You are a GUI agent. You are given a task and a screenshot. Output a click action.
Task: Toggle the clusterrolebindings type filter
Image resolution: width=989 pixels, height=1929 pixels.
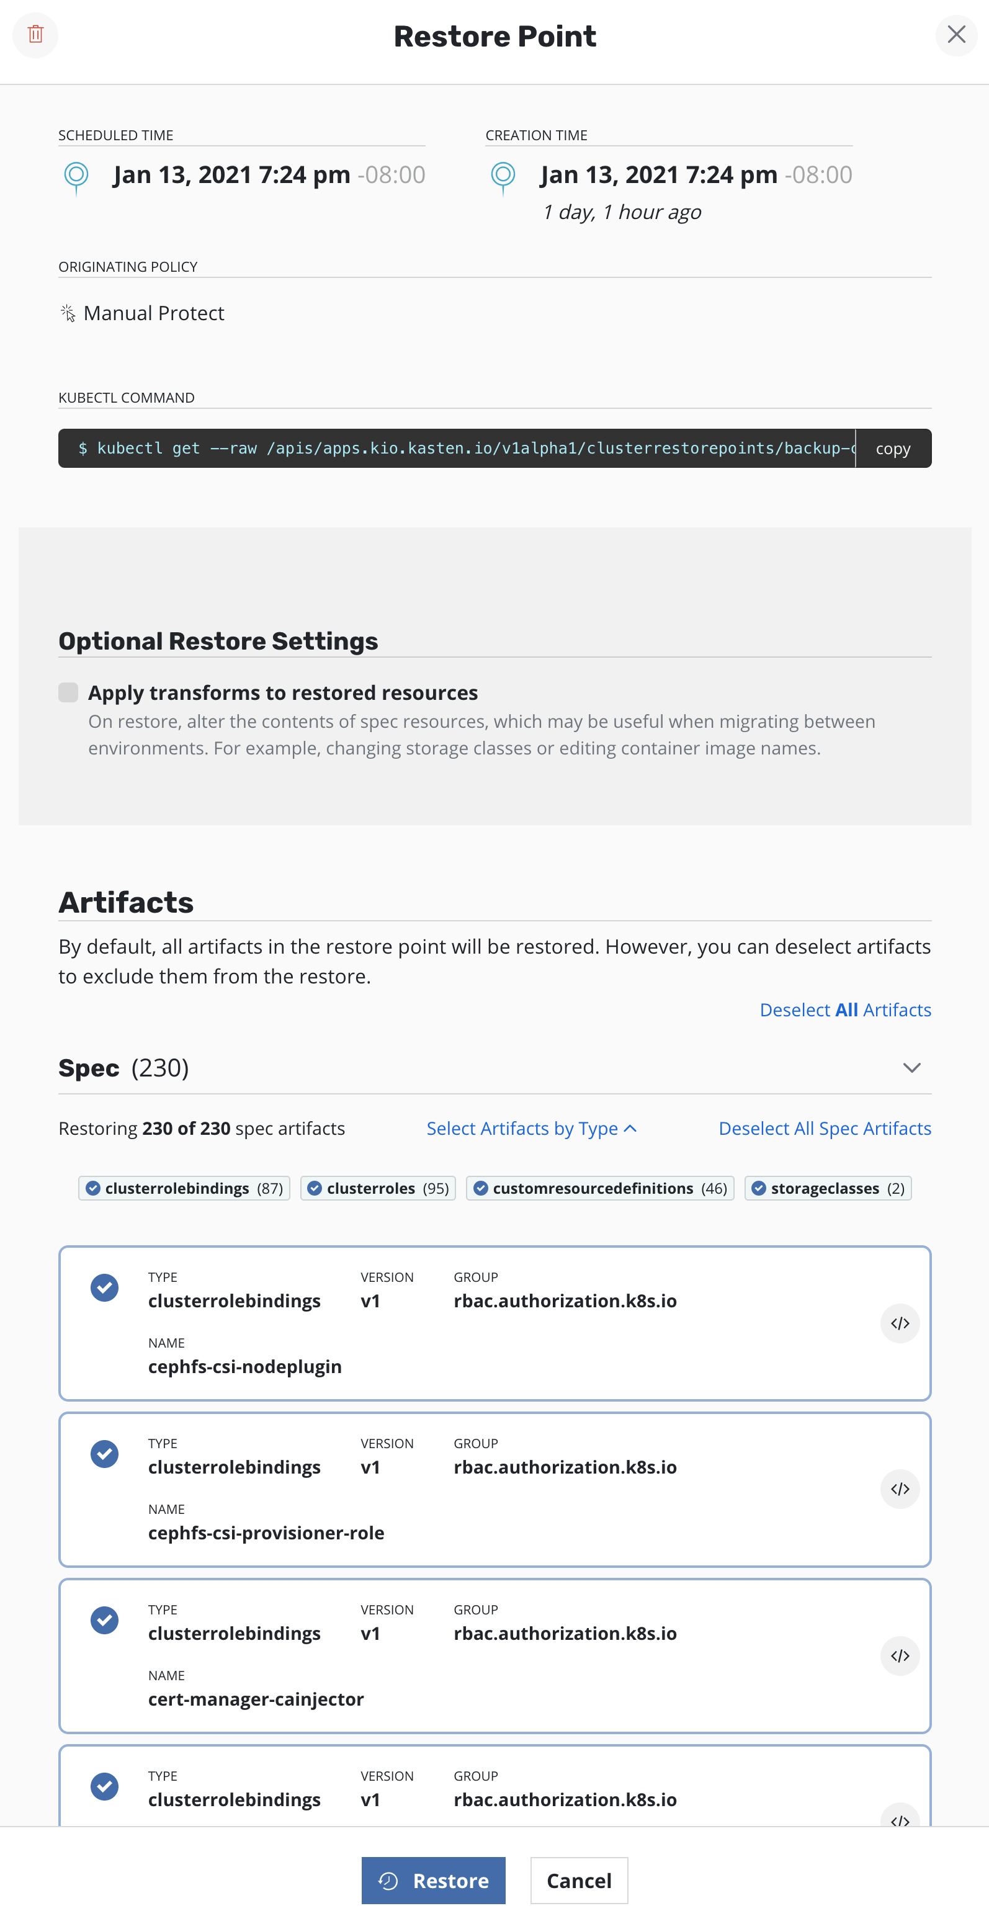click(x=184, y=1188)
